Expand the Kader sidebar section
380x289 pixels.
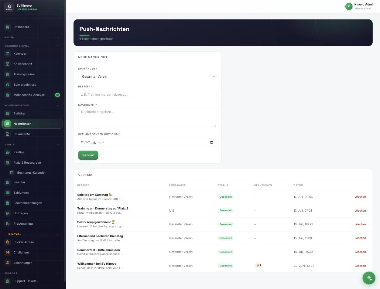(58, 38)
